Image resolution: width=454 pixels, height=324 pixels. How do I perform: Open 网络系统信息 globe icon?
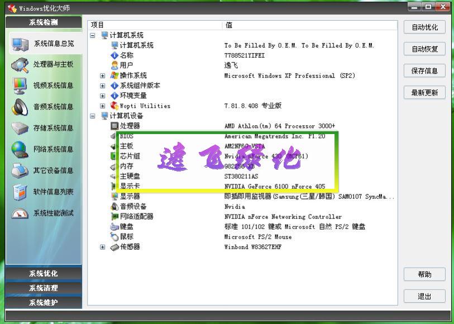[x=20, y=149]
